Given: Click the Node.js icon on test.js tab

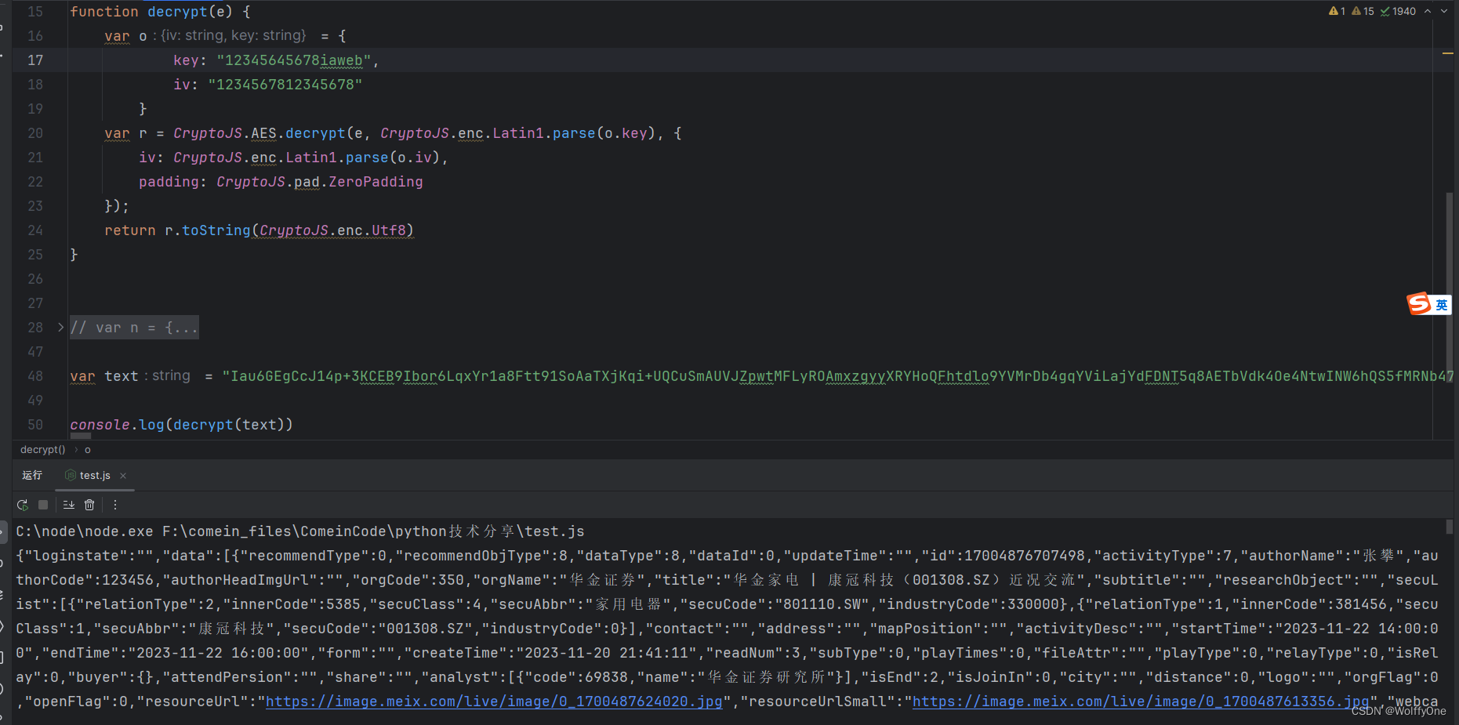Looking at the screenshot, I should click(x=71, y=475).
